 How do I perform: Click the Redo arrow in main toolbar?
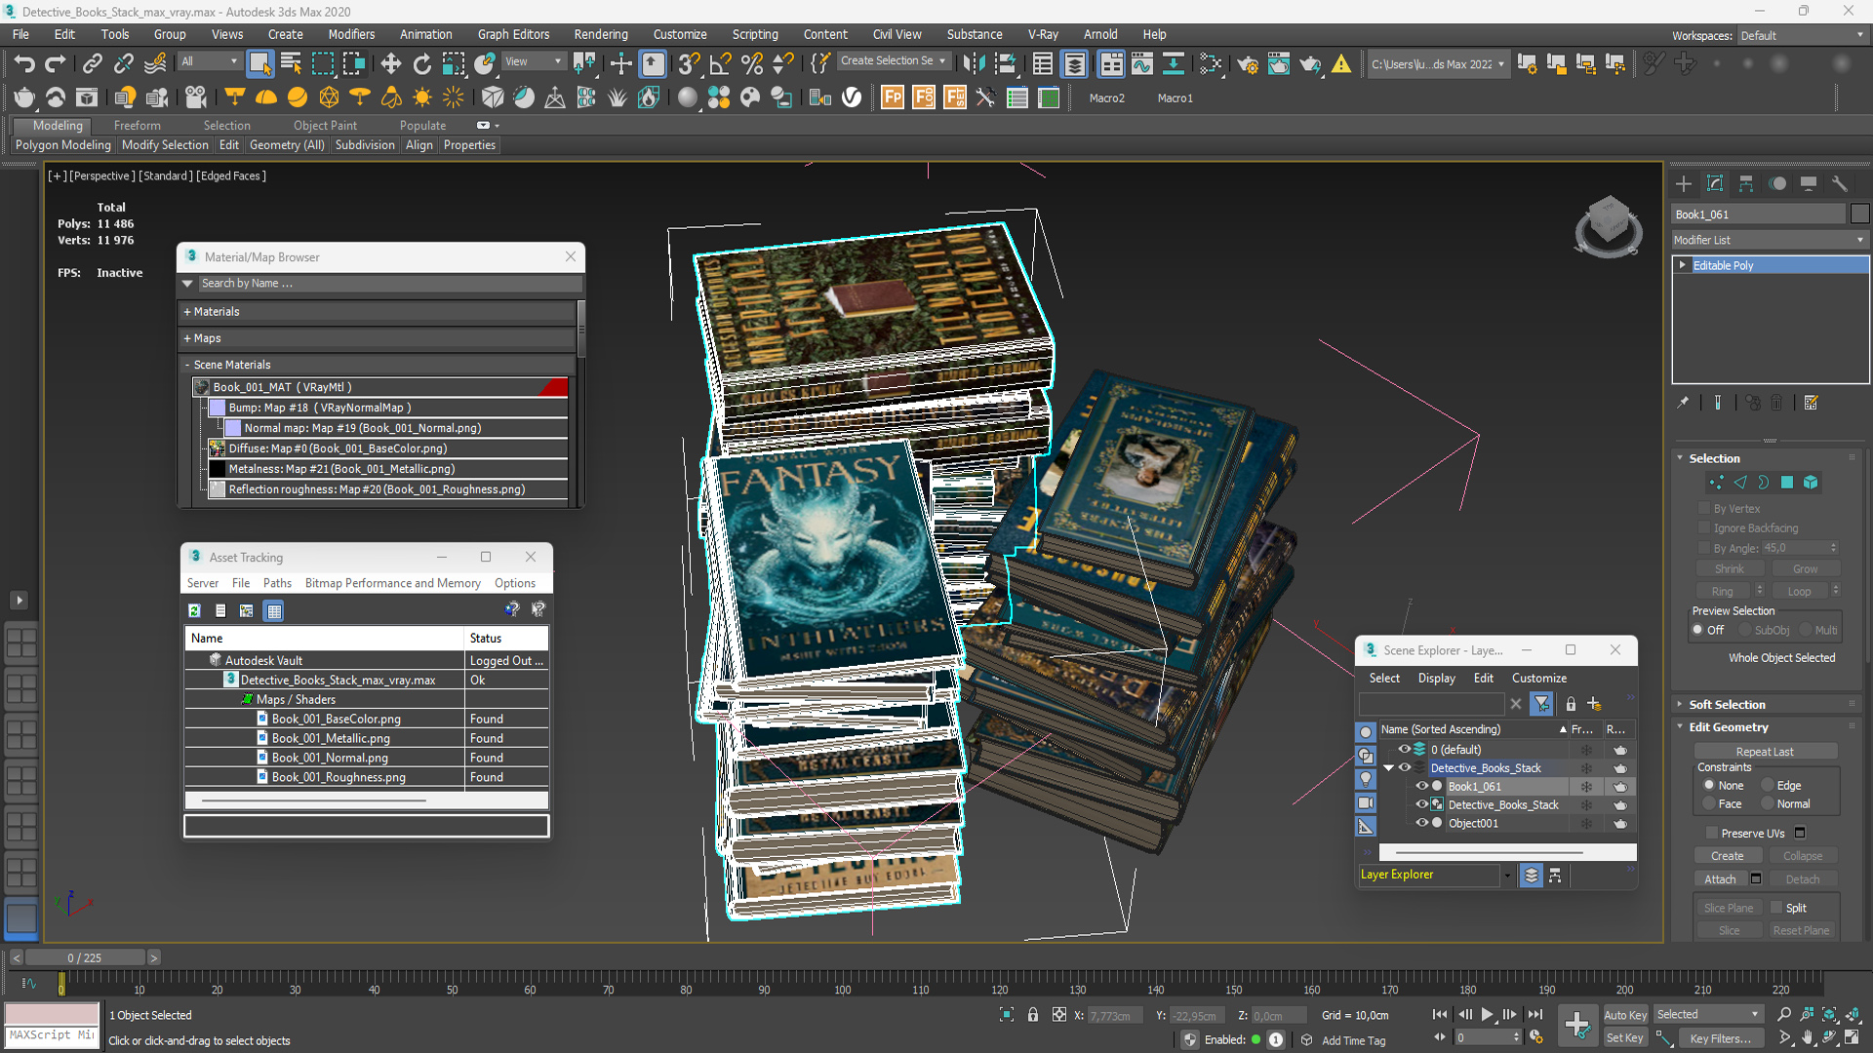[56, 64]
